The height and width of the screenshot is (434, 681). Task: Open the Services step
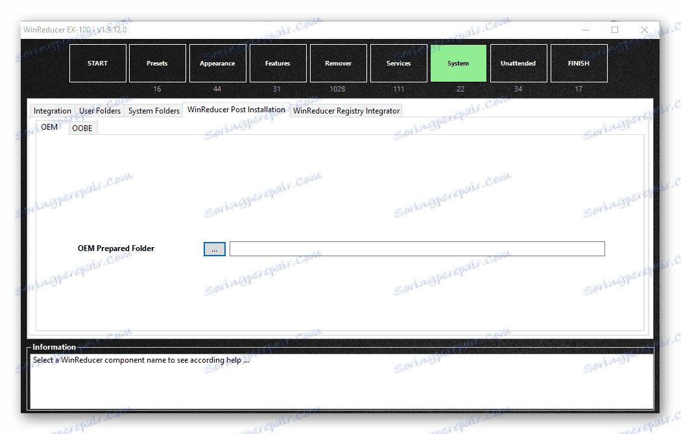[x=399, y=63]
